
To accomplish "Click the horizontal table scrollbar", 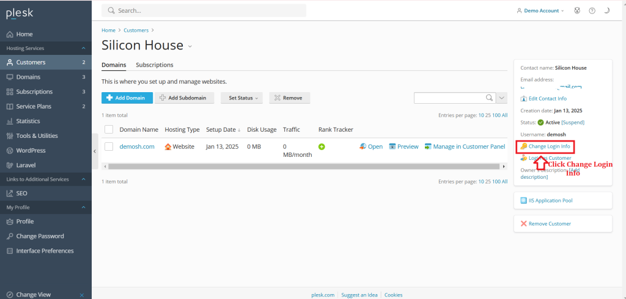I will [304, 166].
